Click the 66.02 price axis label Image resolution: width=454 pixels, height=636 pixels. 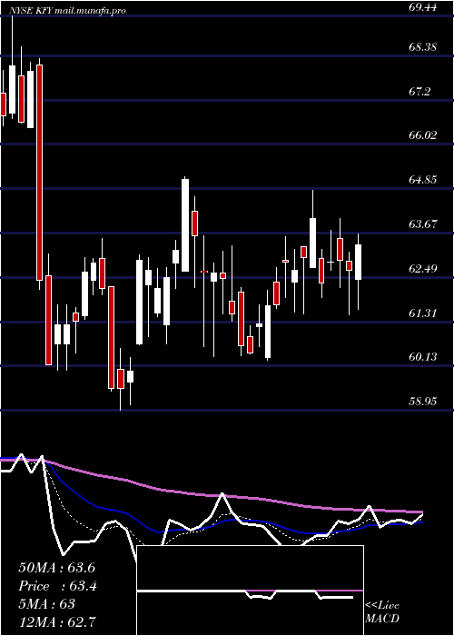coord(423,135)
